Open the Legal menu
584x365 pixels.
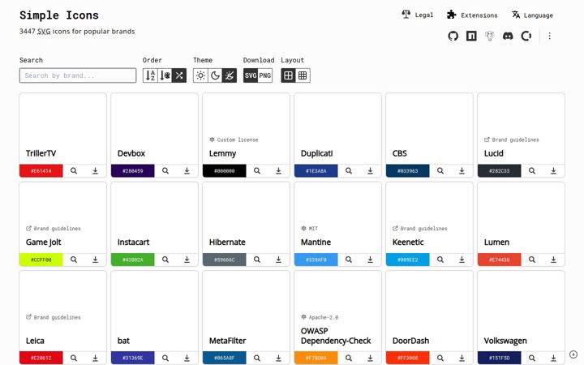coord(418,15)
